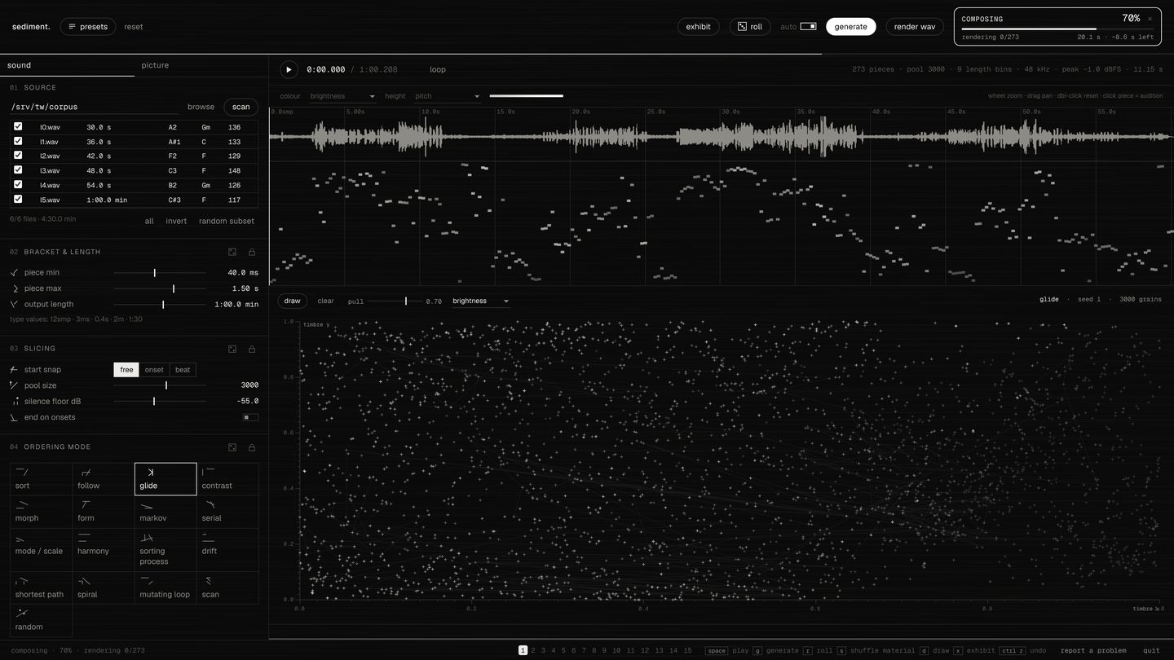Select the serial ordering mode

click(x=227, y=512)
